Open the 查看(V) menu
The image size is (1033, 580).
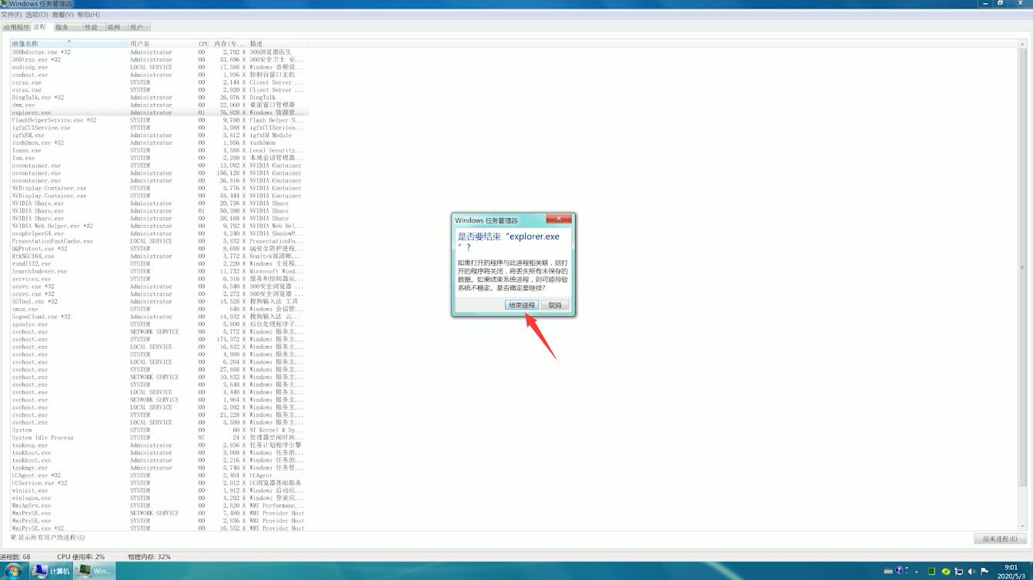63,15
